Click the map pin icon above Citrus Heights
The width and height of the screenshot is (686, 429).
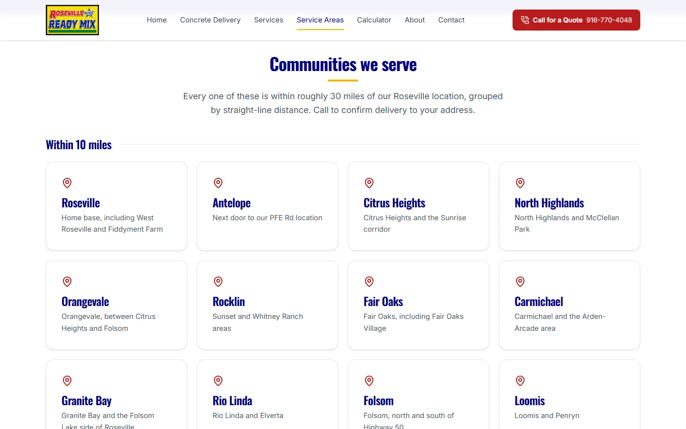(x=369, y=183)
